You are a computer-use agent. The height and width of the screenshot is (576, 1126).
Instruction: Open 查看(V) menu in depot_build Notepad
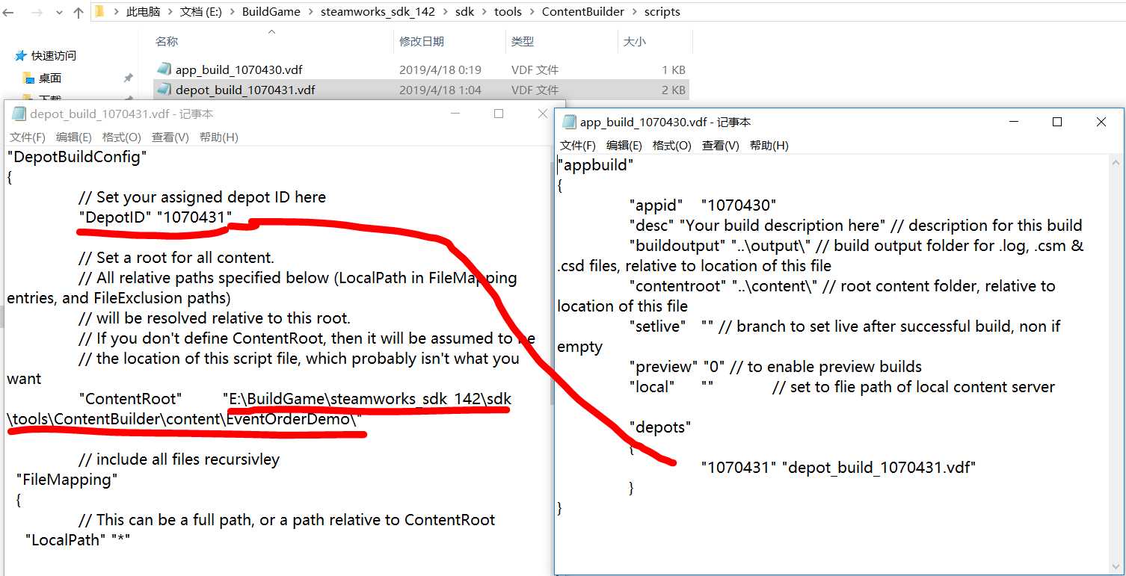[170, 137]
